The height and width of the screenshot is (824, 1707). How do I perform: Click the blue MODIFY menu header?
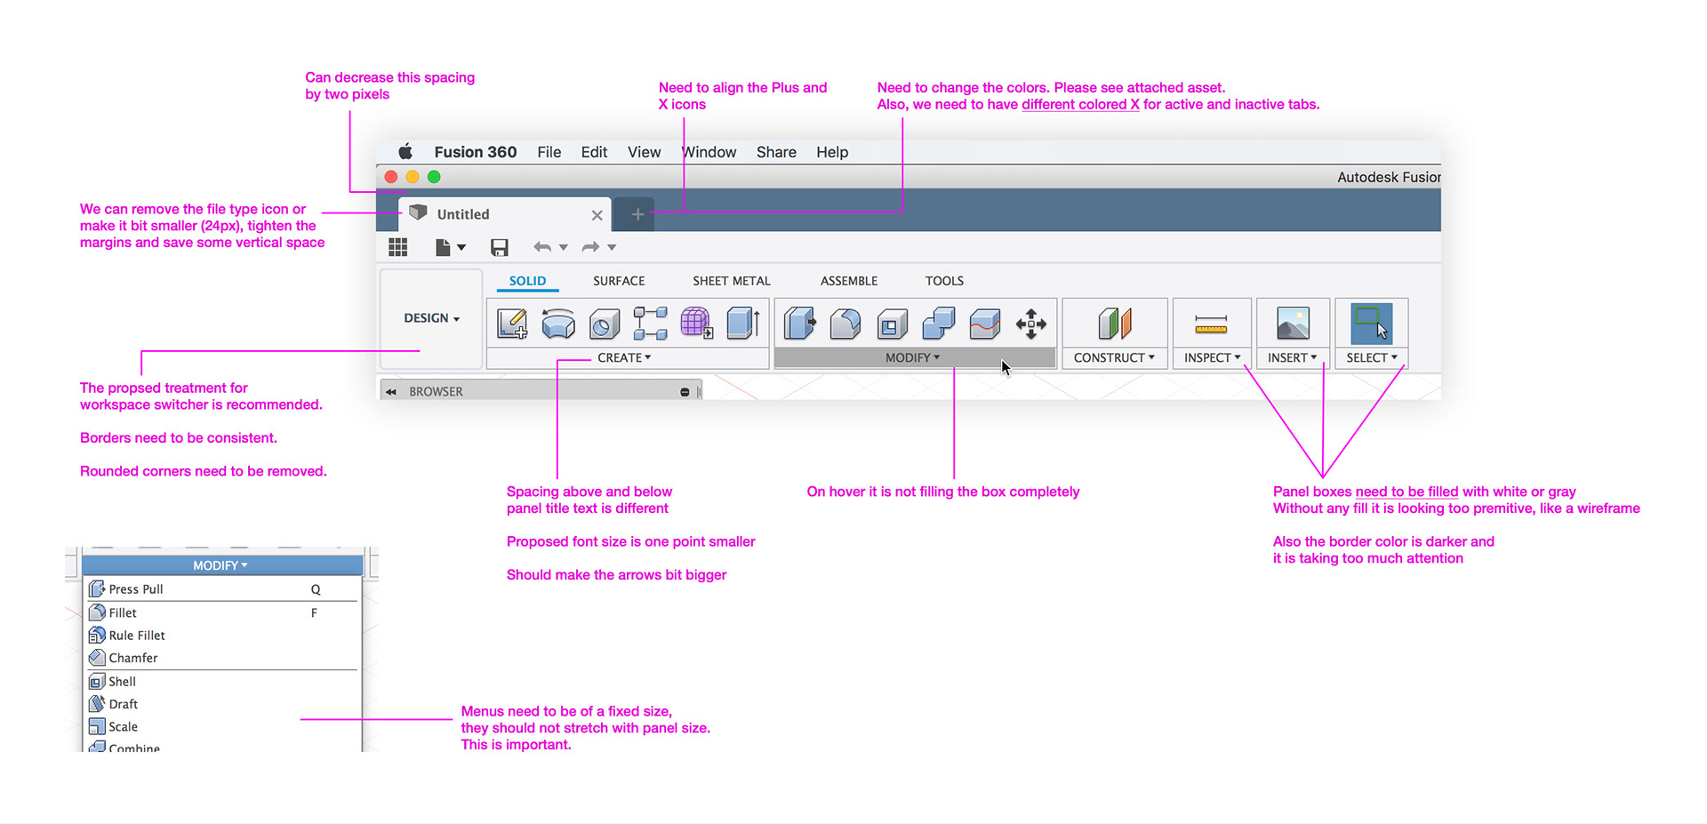tap(221, 565)
